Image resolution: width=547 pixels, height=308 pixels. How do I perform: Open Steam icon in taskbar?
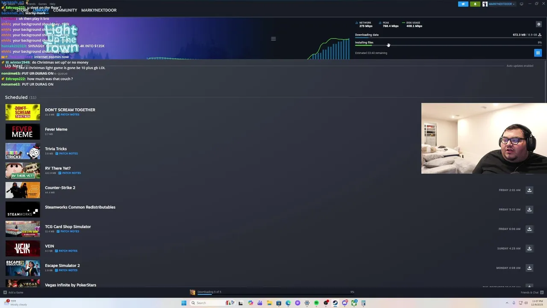click(x=335, y=303)
